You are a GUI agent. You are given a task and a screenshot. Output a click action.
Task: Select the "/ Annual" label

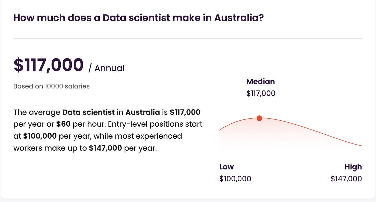[106, 68]
